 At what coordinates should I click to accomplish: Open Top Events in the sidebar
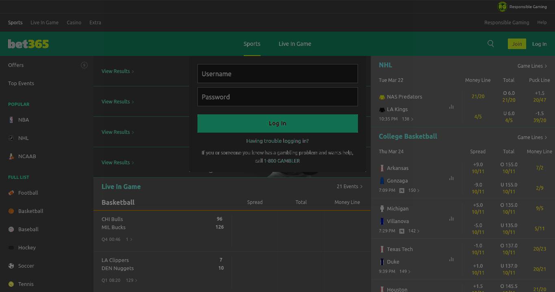tap(21, 83)
